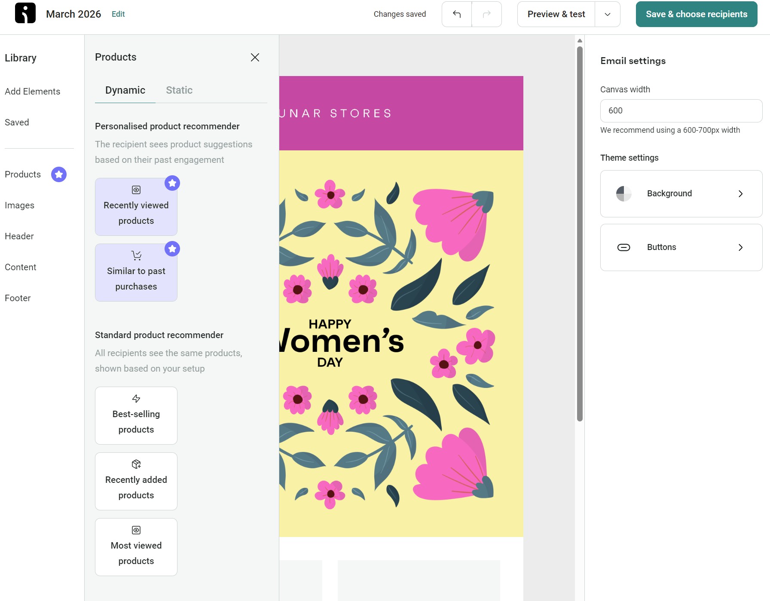This screenshot has height=601, width=770.
Task: Open the Images section in sidebar
Action: [19, 205]
